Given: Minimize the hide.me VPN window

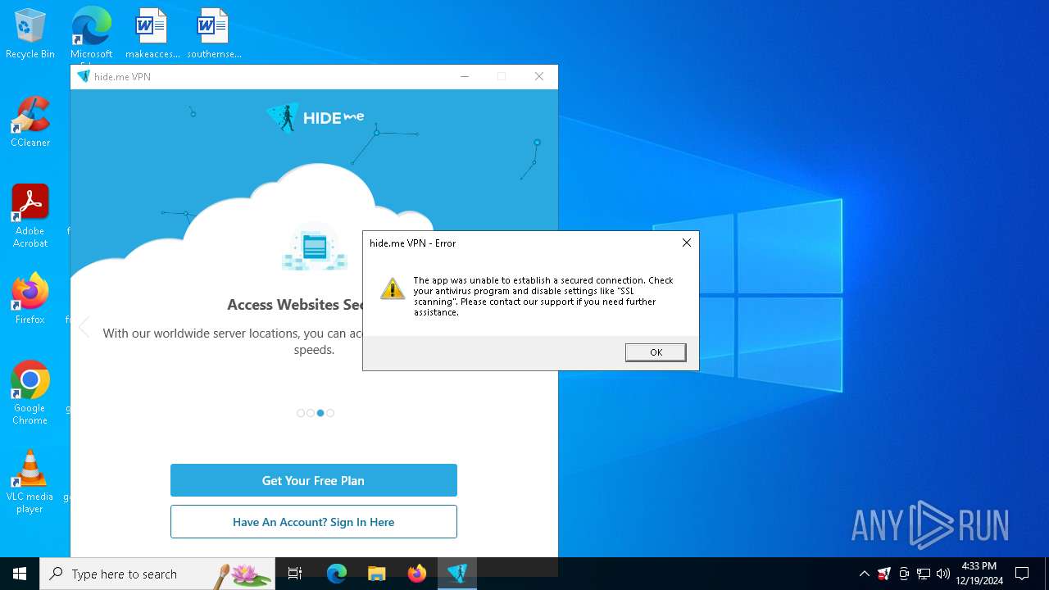Looking at the screenshot, I should coord(465,76).
